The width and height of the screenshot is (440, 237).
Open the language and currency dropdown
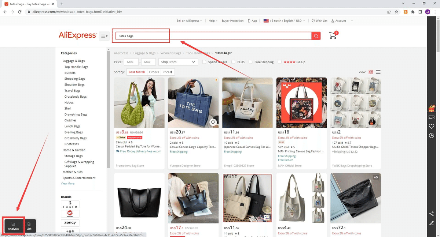284,21
